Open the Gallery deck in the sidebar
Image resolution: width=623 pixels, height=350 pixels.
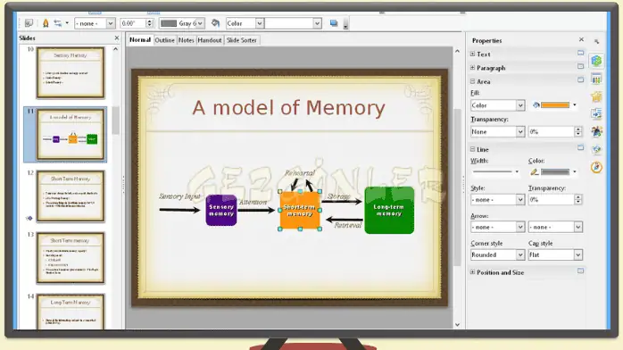pyautogui.click(x=596, y=149)
